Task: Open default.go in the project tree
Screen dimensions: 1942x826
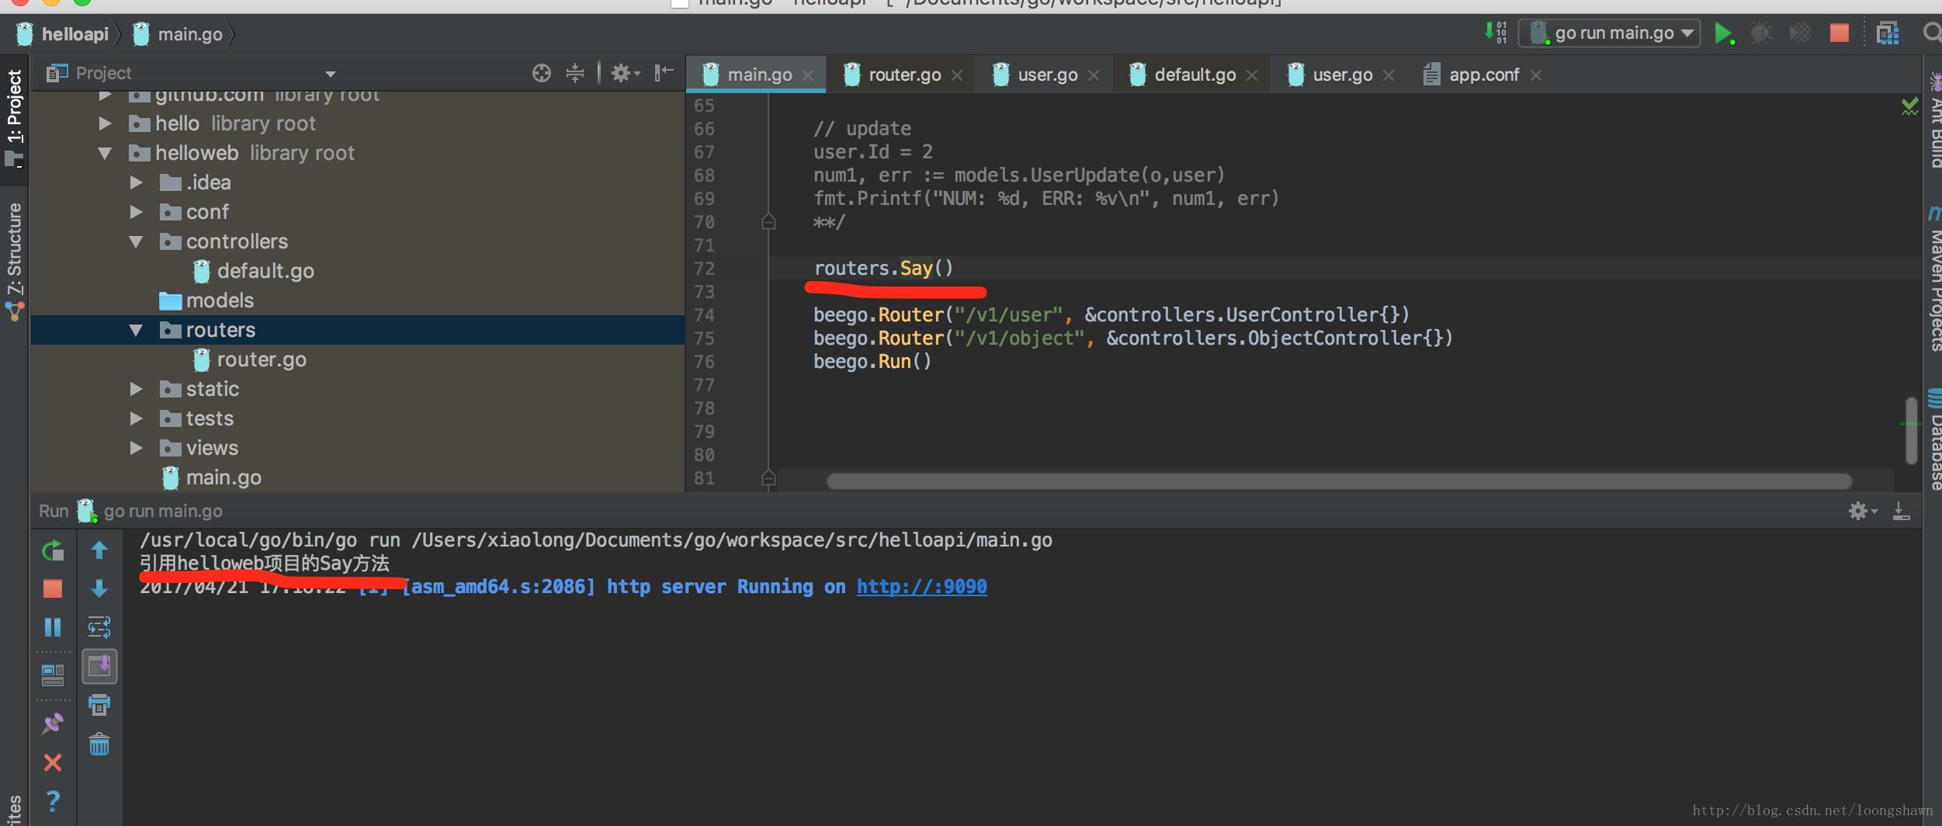Action: (265, 271)
